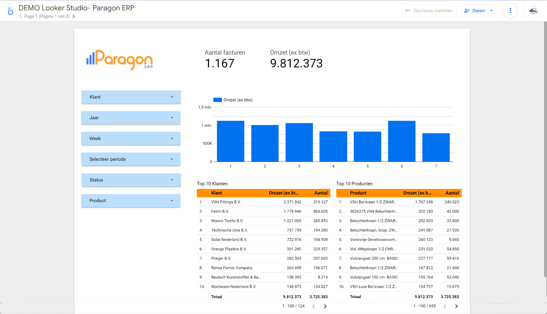
Task: Open the three-dot more options menu
Action: [x=510, y=11]
